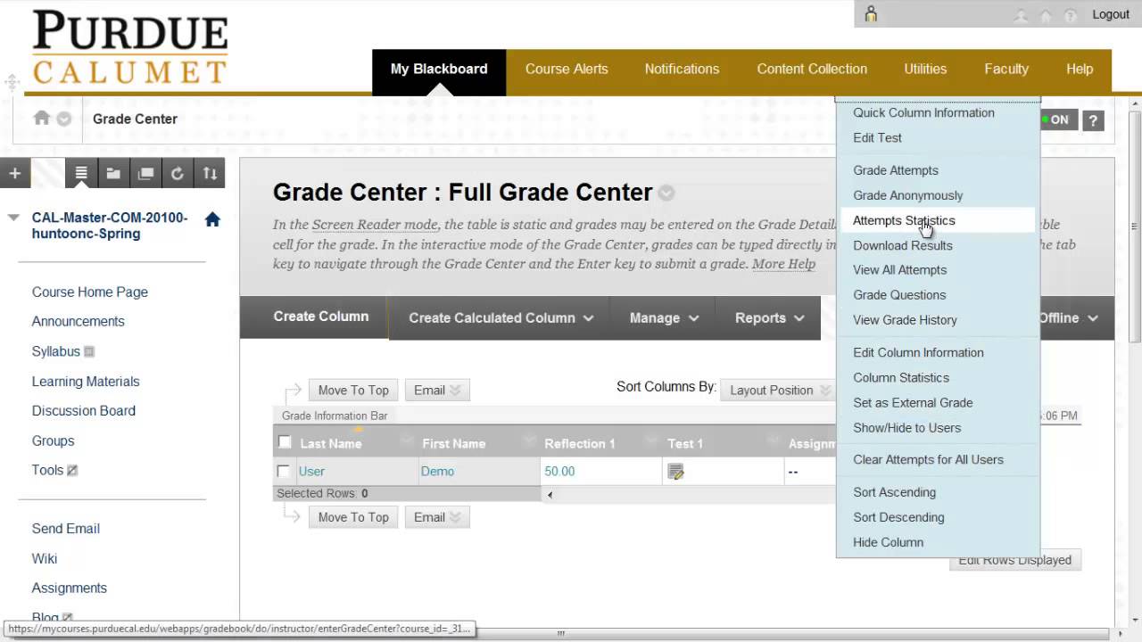The width and height of the screenshot is (1142, 642).
Task: Click the left scroll arrow in grade table
Action: pos(550,494)
